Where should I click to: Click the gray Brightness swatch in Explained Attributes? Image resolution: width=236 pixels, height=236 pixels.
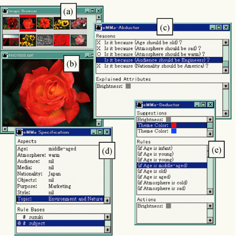(x=128, y=86)
